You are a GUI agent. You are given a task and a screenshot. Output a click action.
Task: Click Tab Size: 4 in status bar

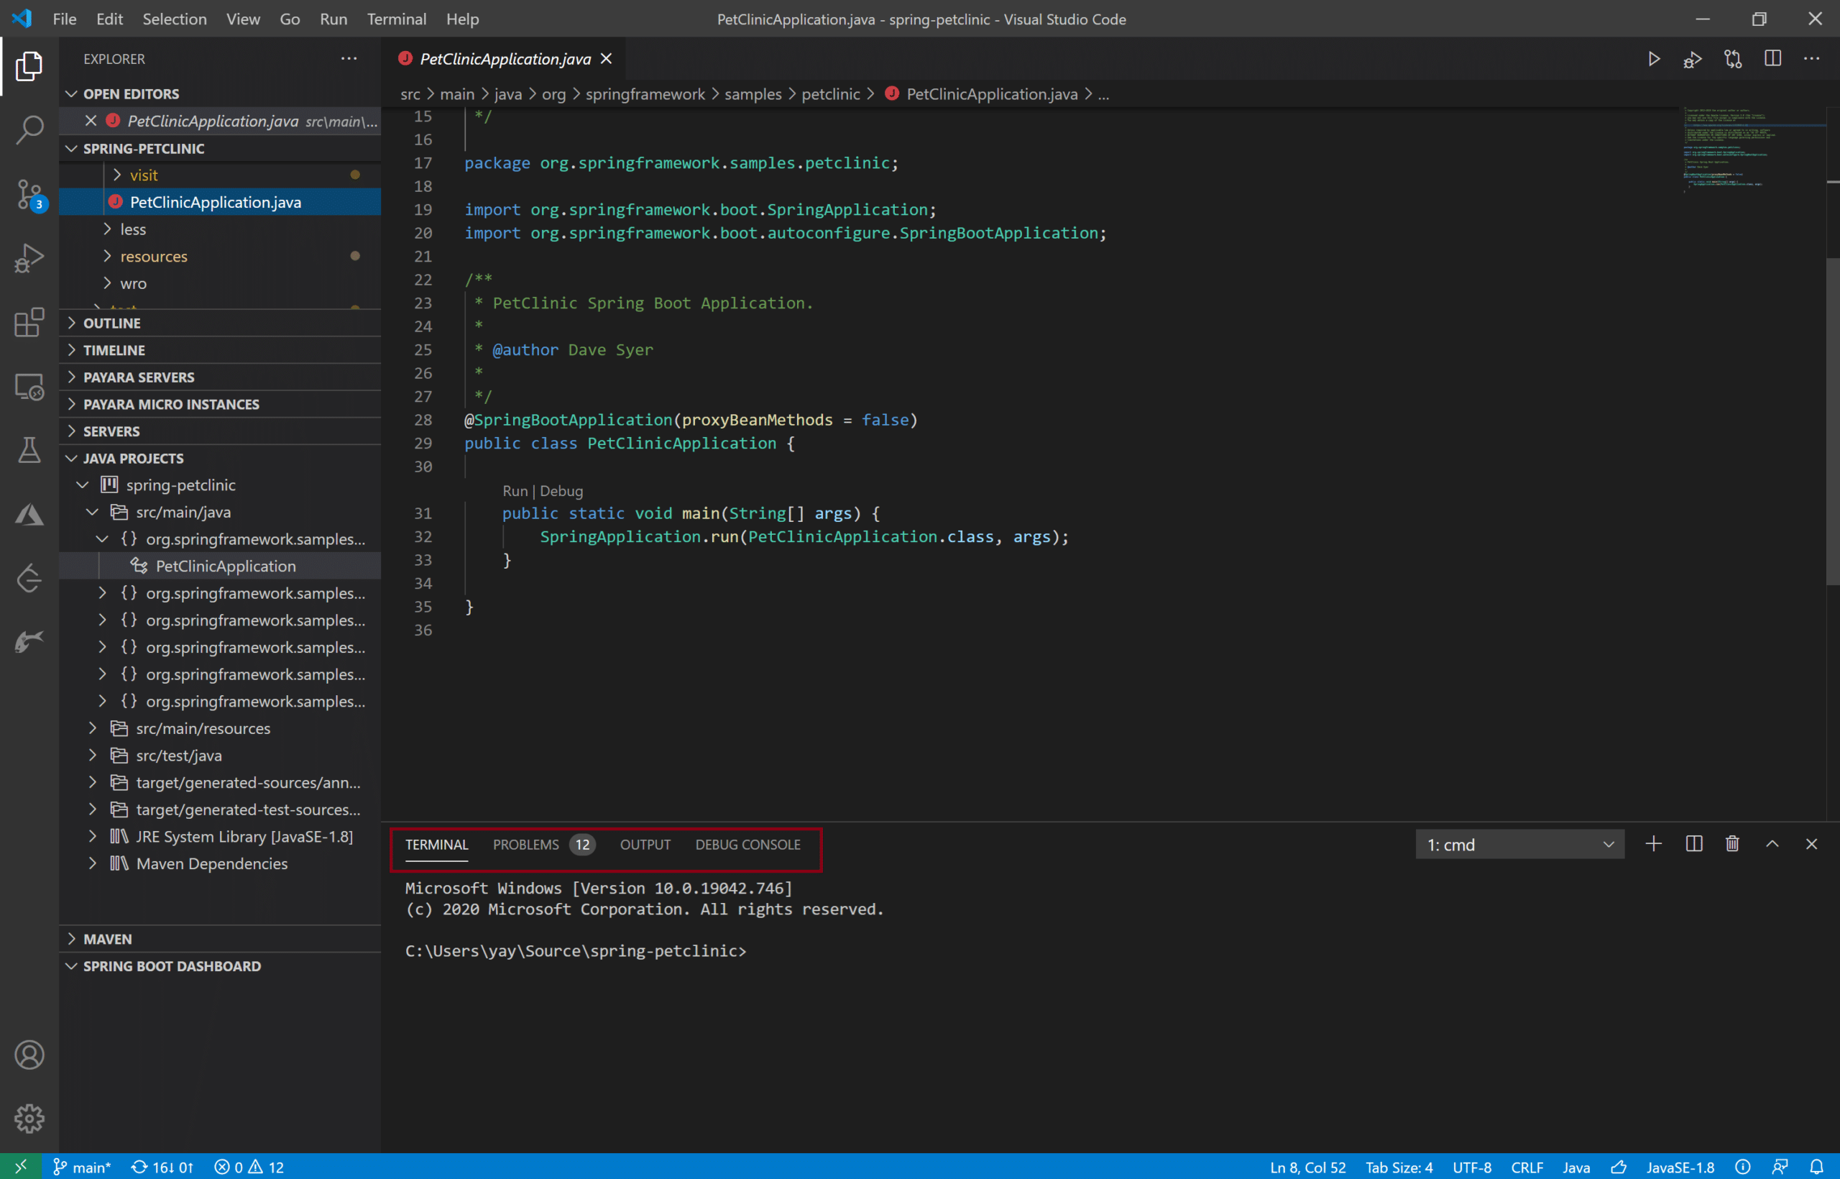tap(1399, 1167)
